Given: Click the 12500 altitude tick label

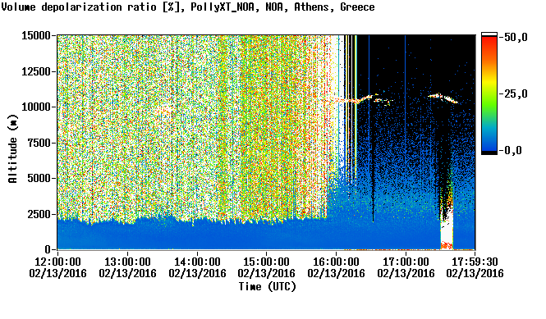Looking at the screenshot, I should [x=36, y=71].
